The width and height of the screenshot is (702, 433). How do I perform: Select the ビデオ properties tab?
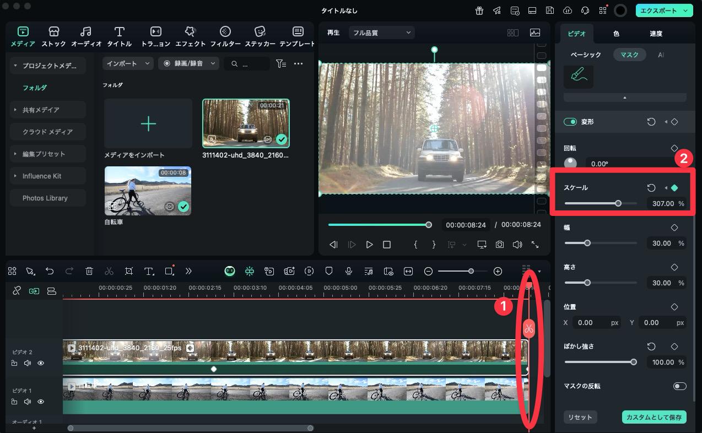click(x=577, y=34)
